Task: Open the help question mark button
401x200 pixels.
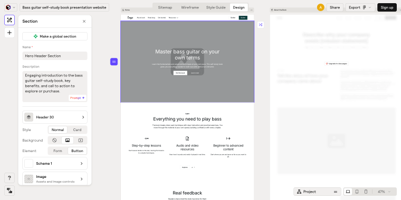Action: 9,178
